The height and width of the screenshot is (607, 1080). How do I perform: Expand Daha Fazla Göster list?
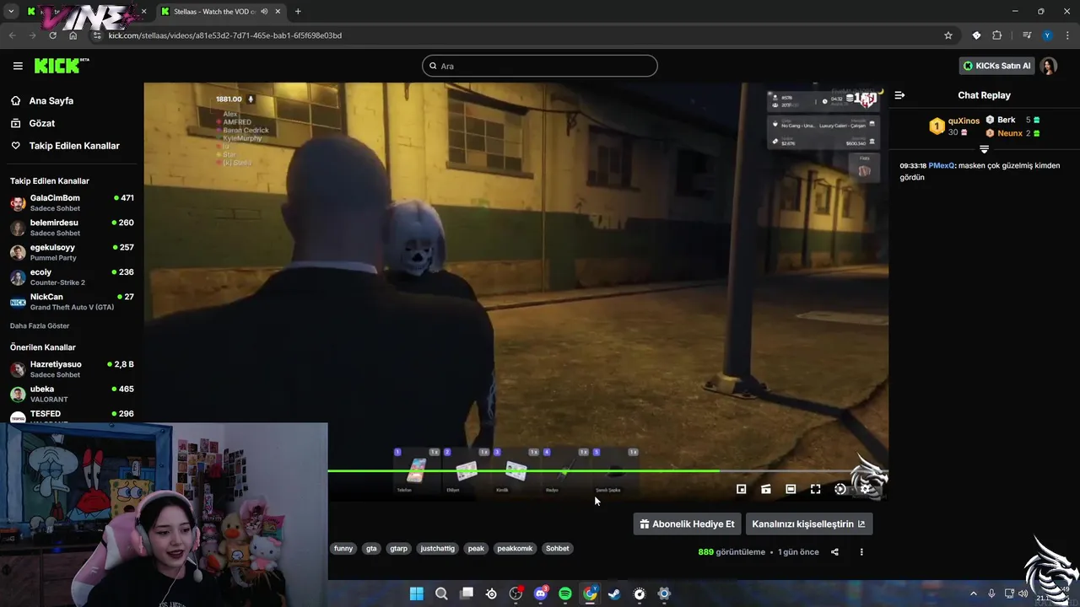click(40, 325)
